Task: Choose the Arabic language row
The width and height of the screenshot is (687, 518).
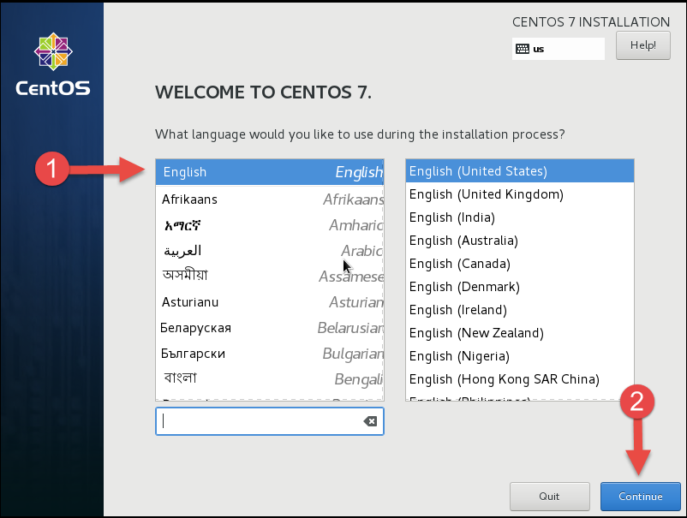Action: coord(270,251)
